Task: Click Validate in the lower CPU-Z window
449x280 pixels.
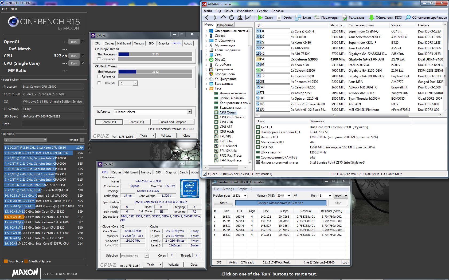Action: click(x=173, y=265)
